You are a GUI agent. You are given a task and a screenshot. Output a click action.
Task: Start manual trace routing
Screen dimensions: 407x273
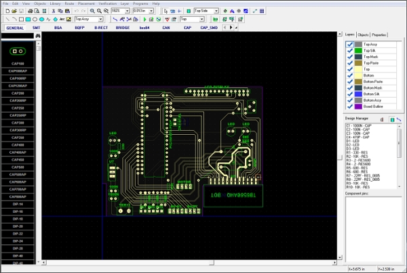(115, 19)
